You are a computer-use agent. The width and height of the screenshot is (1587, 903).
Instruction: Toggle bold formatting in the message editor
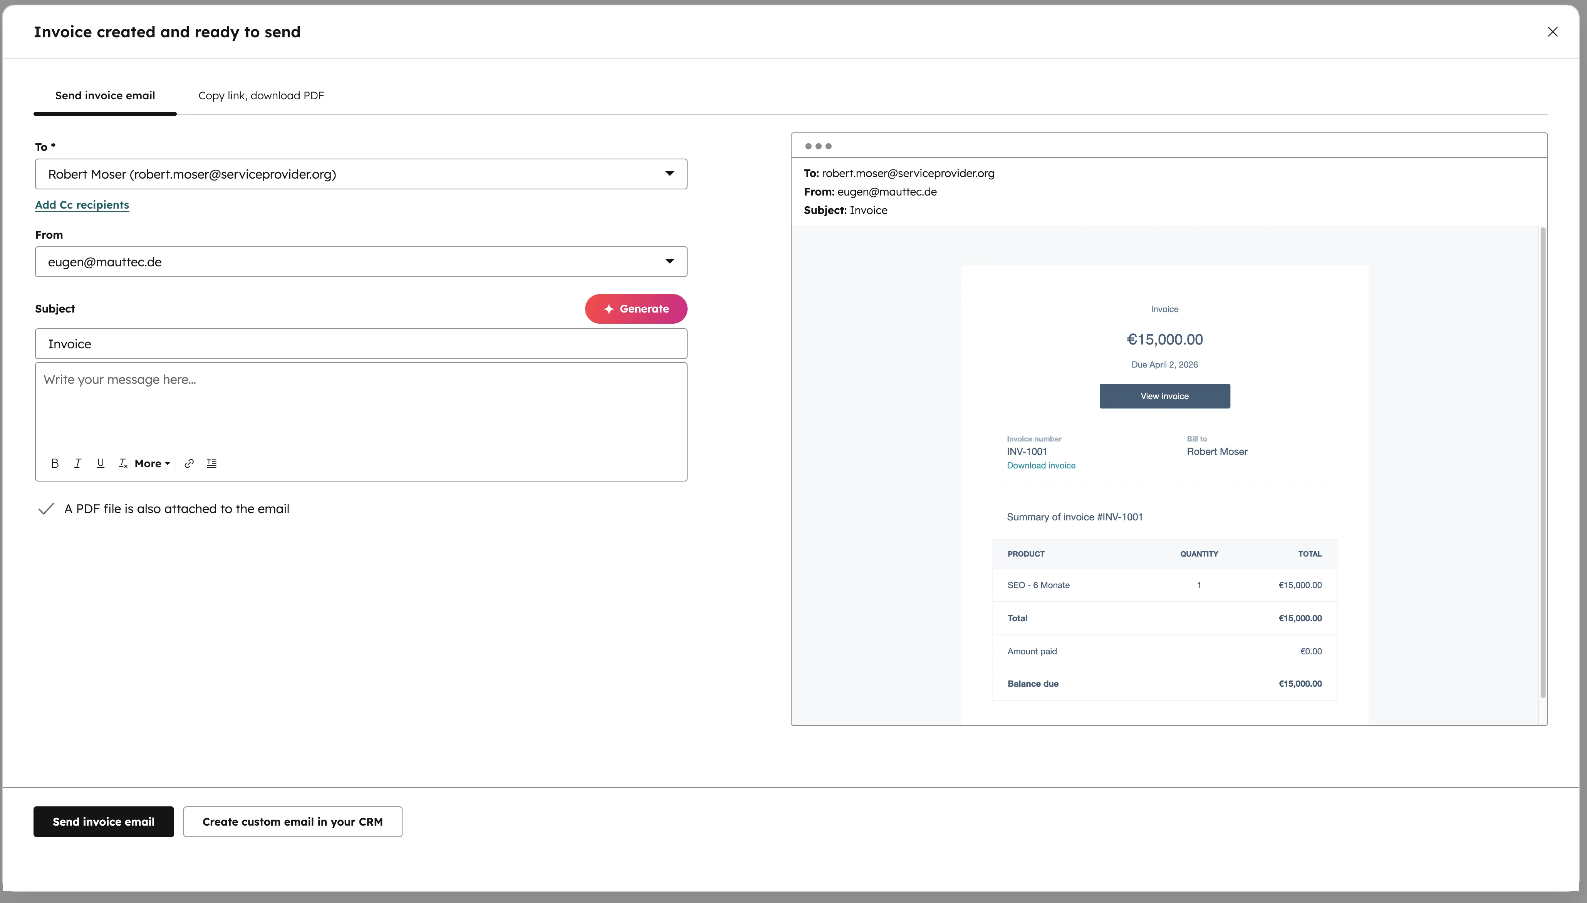click(x=55, y=463)
